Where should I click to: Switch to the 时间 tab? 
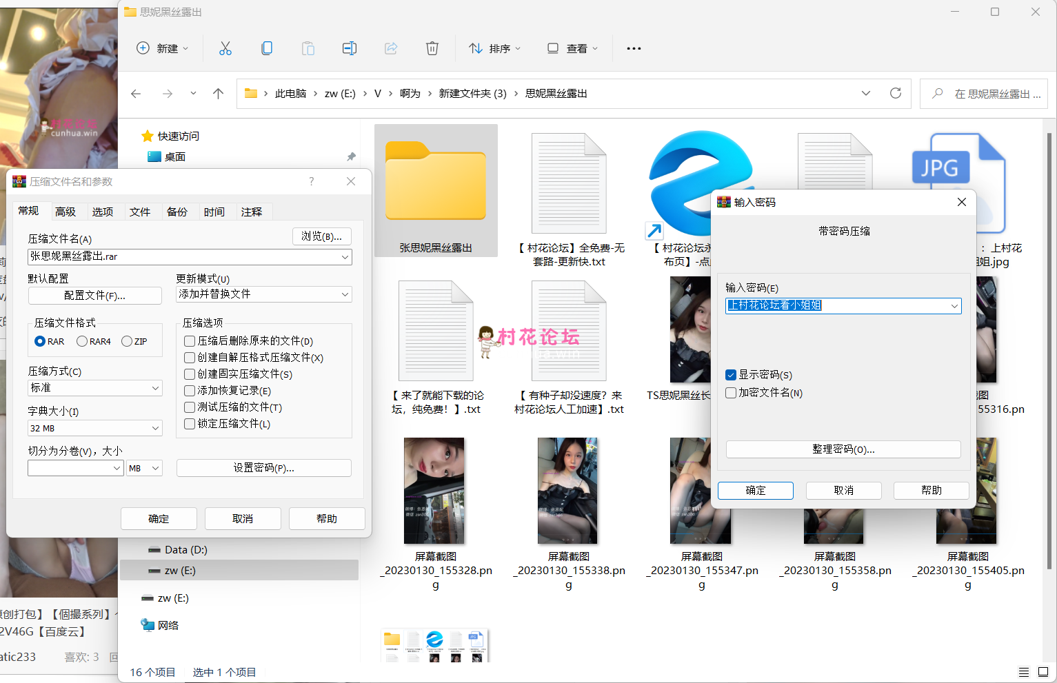(x=214, y=212)
